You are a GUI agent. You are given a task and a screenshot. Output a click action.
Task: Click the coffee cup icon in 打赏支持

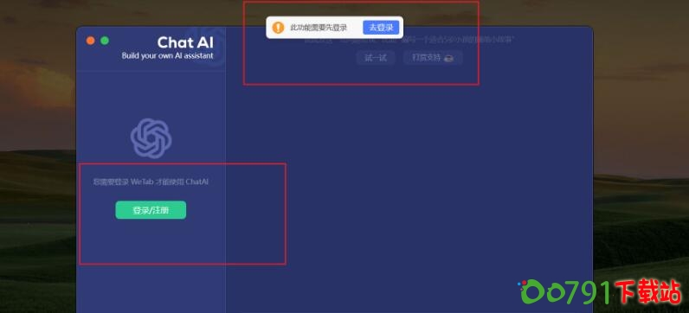(448, 58)
